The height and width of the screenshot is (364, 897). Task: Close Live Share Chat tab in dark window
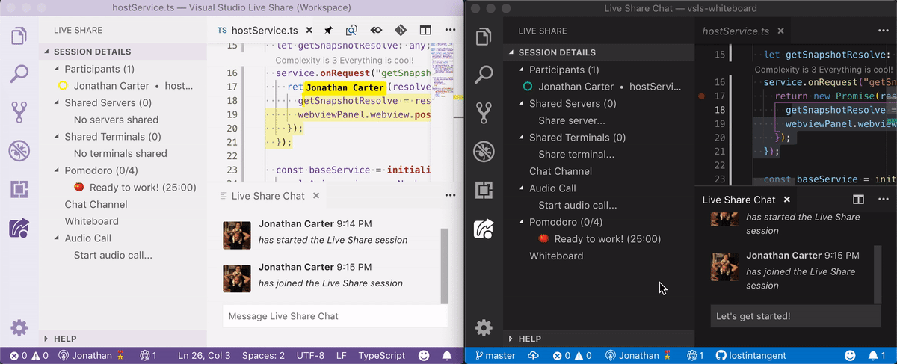tap(786, 200)
